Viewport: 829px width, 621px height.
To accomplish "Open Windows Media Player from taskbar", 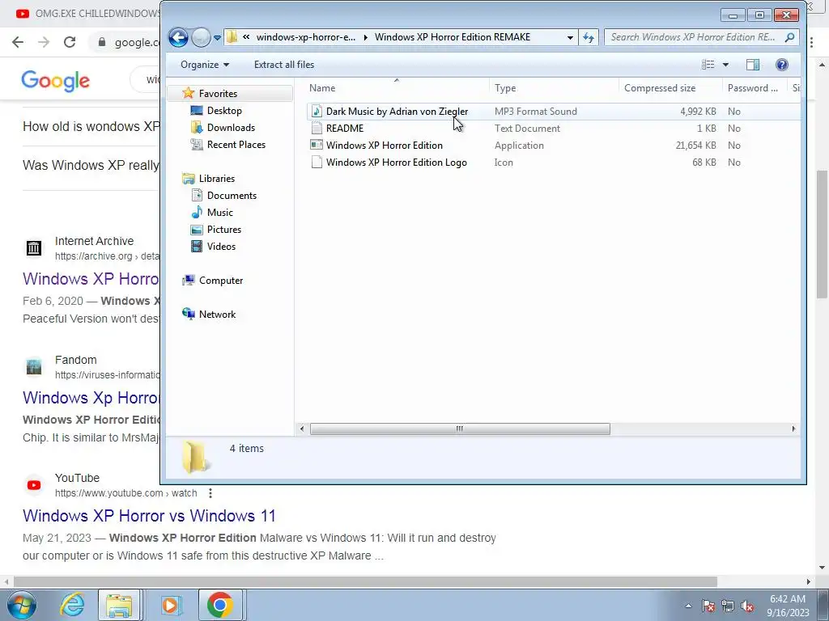I will [170, 605].
